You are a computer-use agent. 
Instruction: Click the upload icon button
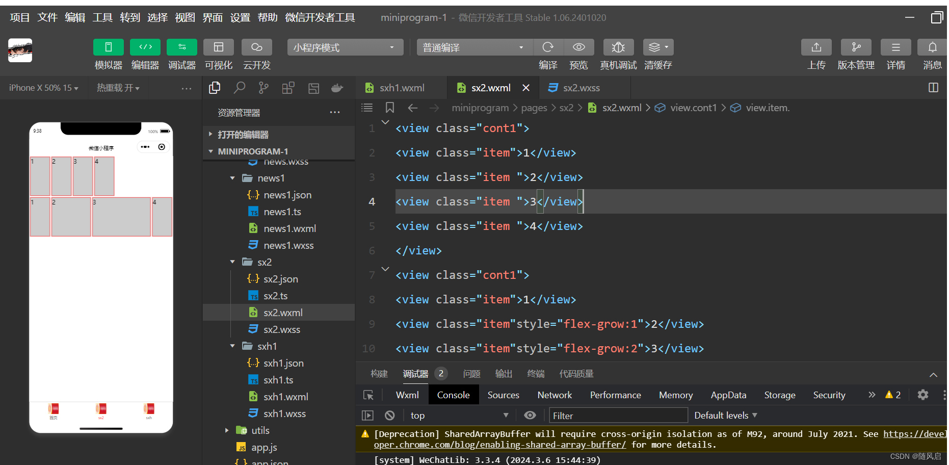[x=816, y=47]
